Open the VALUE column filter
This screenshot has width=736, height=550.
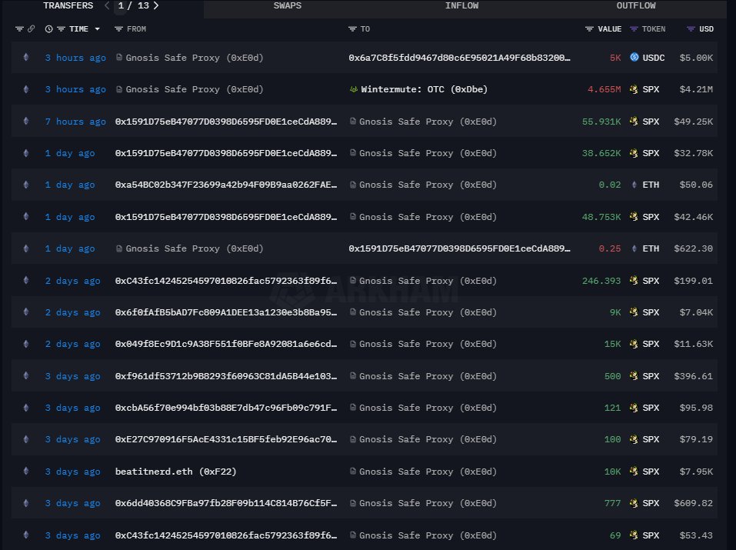pyautogui.click(x=590, y=29)
